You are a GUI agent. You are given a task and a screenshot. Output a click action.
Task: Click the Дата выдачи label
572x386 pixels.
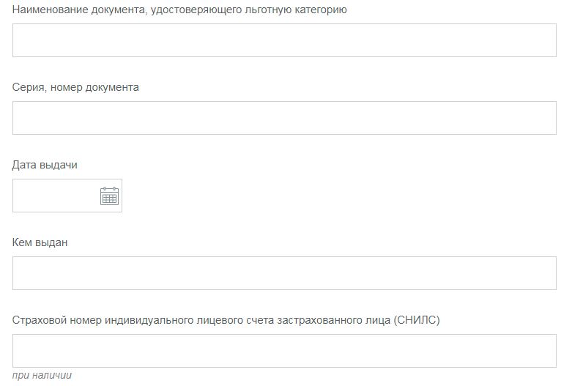pyautogui.click(x=45, y=165)
